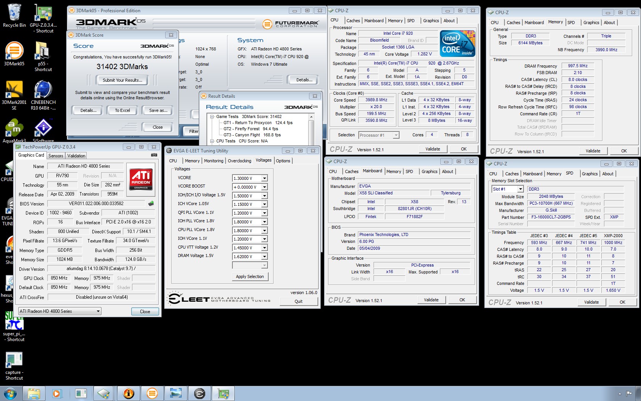Click the Action Center flag tray icon
This screenshot has width=641, height=401.
tap(629, 393)
